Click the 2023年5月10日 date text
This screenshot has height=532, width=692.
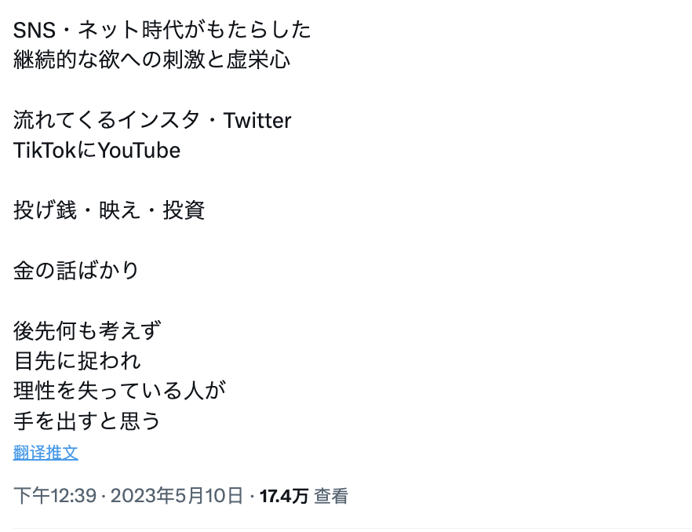(x=177, y=496)
